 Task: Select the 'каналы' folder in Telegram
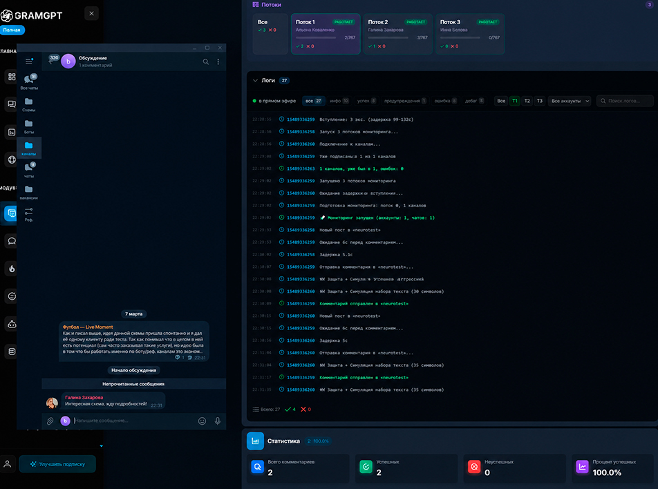pos(29,148)
